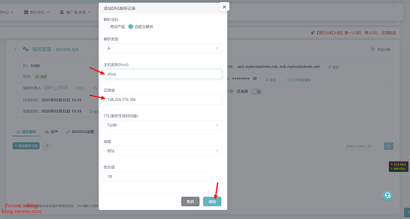Click the 取消 cancel button

pyautogui.click(x=190, y=202)
